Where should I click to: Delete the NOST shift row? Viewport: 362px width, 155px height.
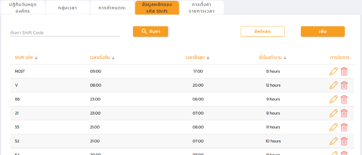pyautogui.click(x=344, y=71)
